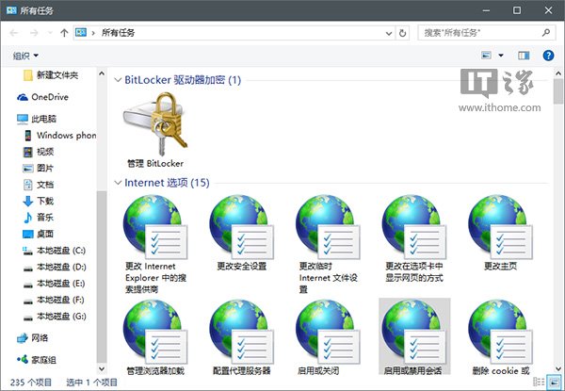This screenshot has height=391, width=565.
Task: Open the address bar history dropdown
Action: 389,33
